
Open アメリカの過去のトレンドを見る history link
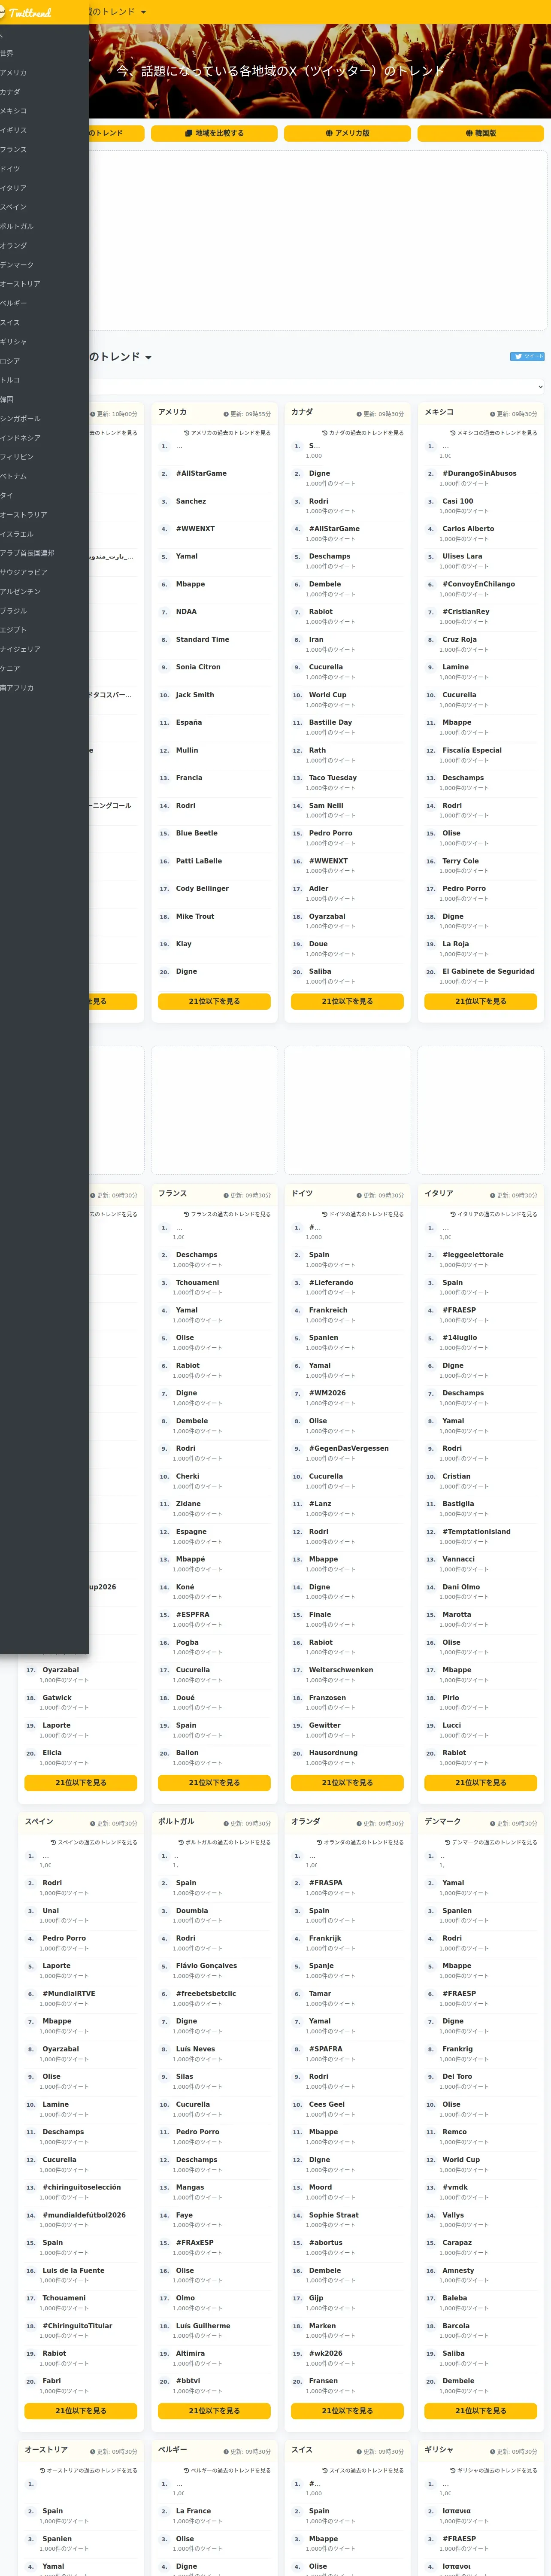pos(227,433)
